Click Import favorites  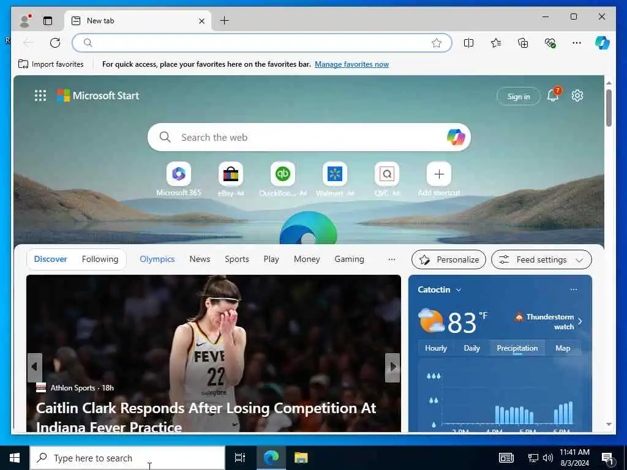51,64
